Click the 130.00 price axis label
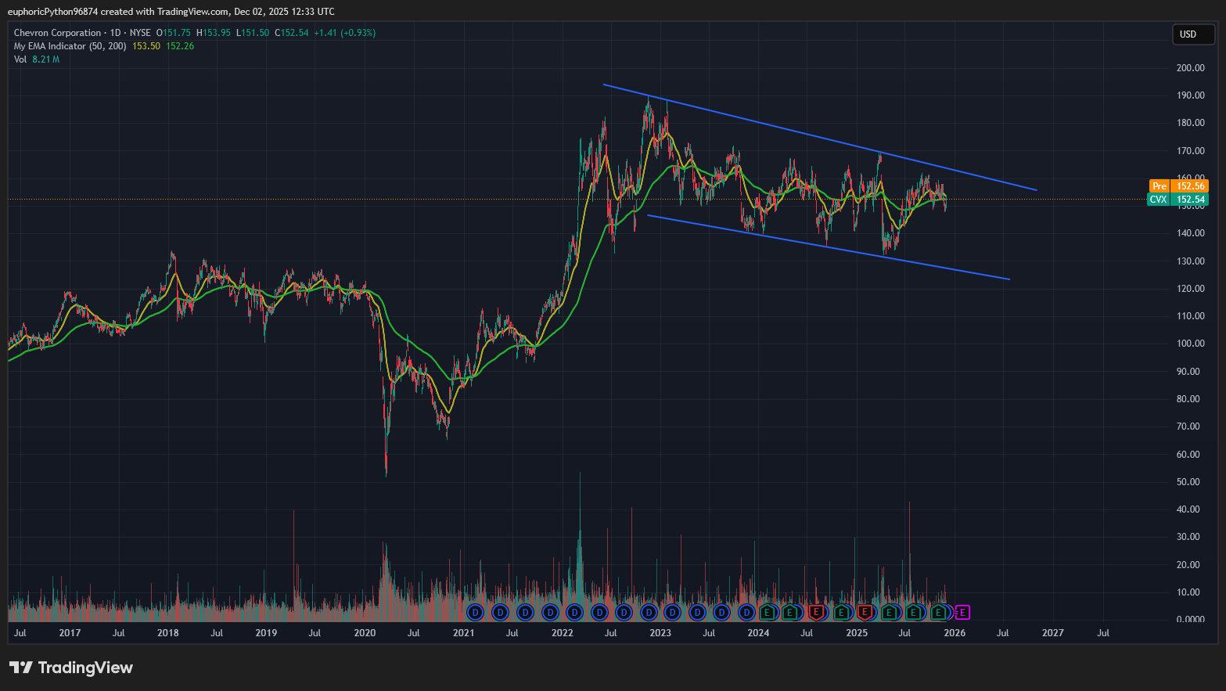 pyautogui.click(x=1191, y=261)
